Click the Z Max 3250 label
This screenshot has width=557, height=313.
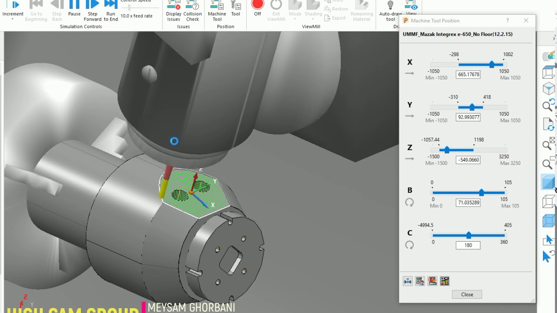point(510,163)
